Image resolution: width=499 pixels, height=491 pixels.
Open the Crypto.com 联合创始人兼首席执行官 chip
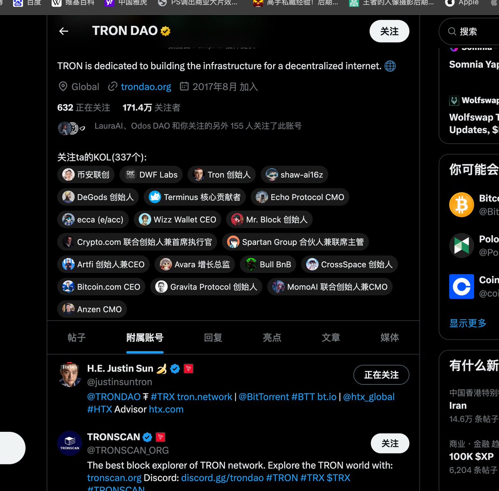click(137, 242)
